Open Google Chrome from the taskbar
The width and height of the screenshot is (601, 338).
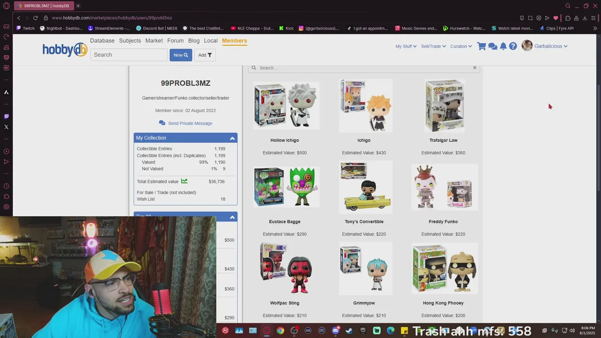(x=280, y=330)
